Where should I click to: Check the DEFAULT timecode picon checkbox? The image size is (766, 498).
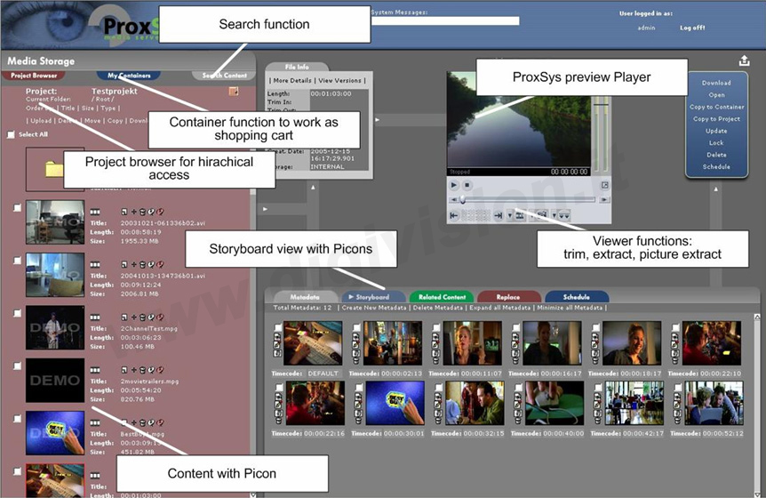click(277, 327)
